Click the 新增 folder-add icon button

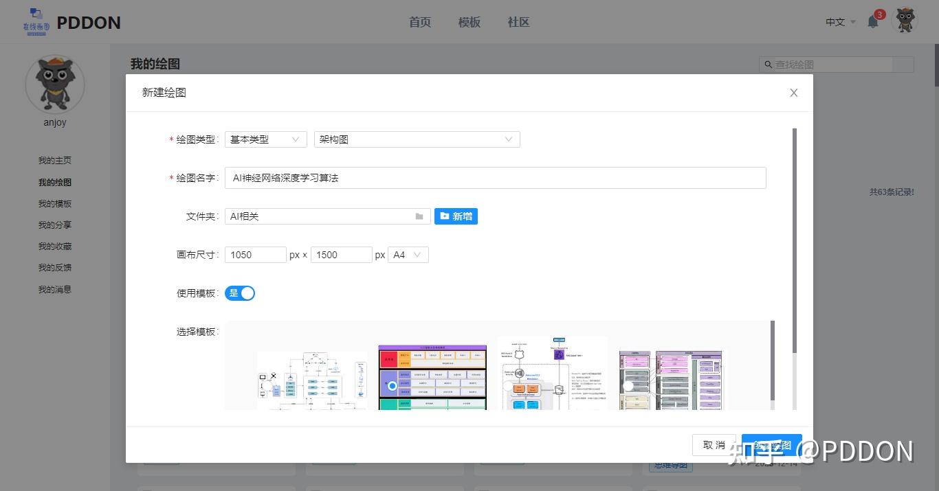(x=456, y=216)
